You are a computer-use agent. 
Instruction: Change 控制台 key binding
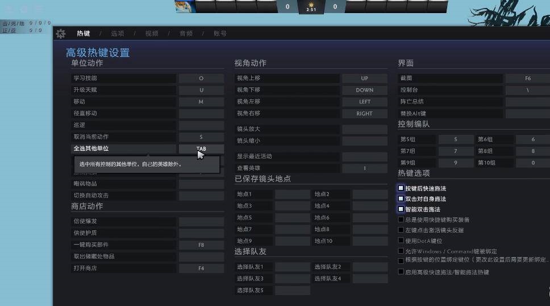527,90
